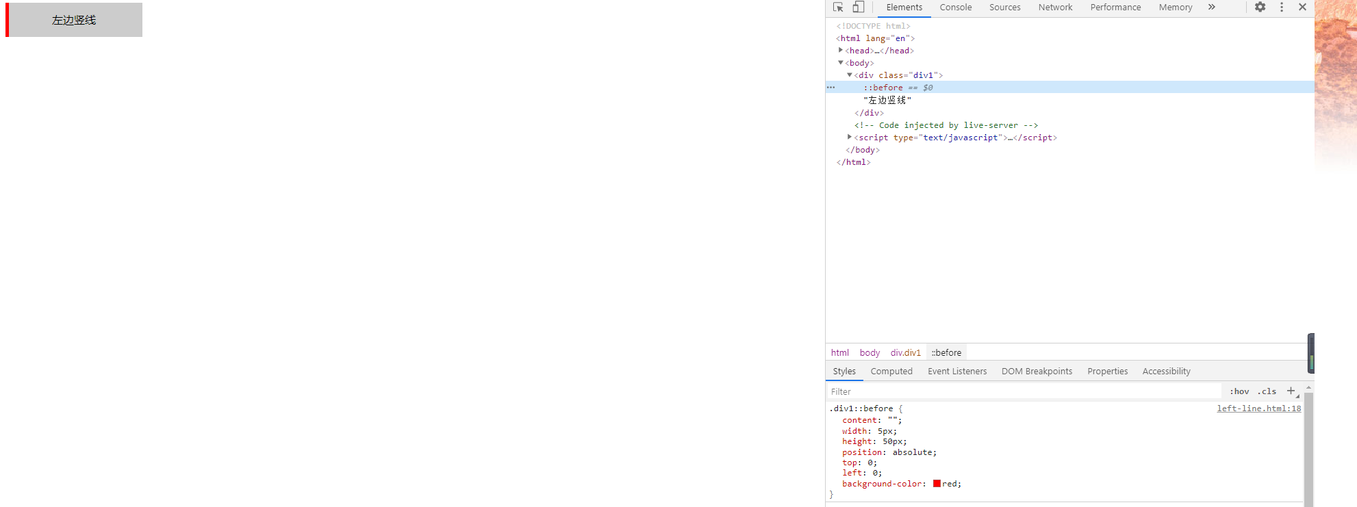
Task: Focus the styles Filter input
Action: [1024, 391]
